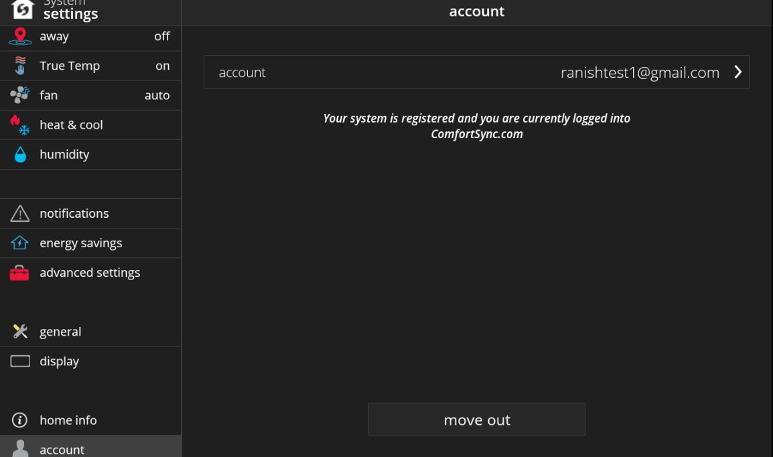The width and height of the screenshot is (773, 457).
Task: Click the account page heading
Action: pos(477,11)
